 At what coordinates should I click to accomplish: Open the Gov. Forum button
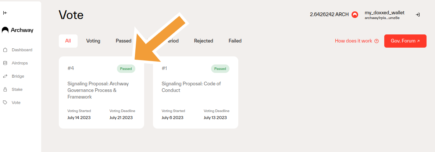coord(405,41)
